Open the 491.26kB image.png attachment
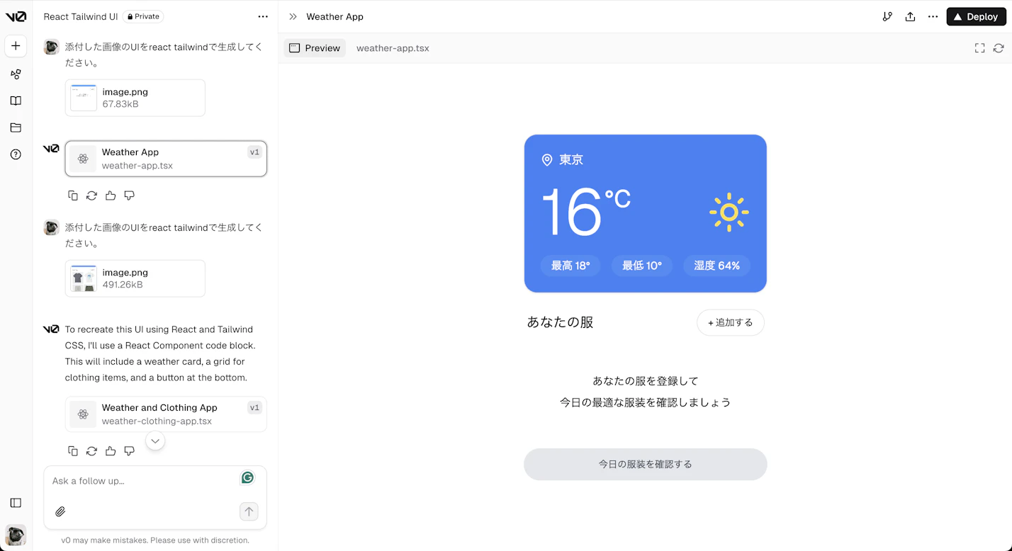Screen dimensions: 1012x551 (x=135, y=278)
